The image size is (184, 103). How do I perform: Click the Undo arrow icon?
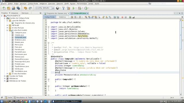[x=26, y=8]
